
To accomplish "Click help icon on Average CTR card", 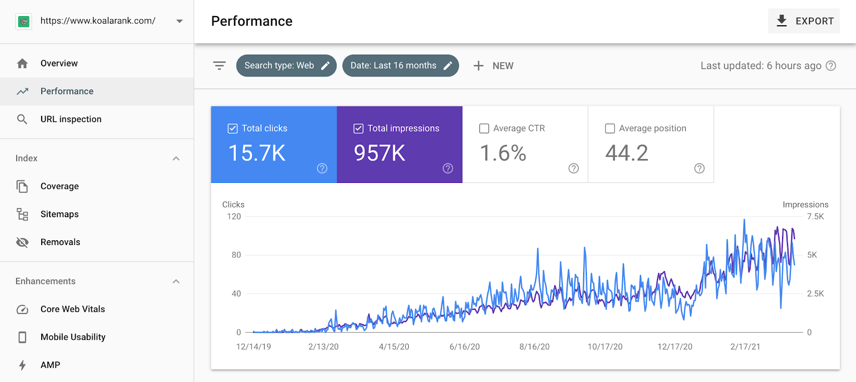I will click(x=574, y=169).
